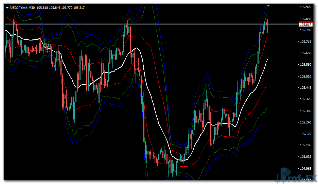
Task: Pick the 105.240 price axis label
Action: pos(306,122)
